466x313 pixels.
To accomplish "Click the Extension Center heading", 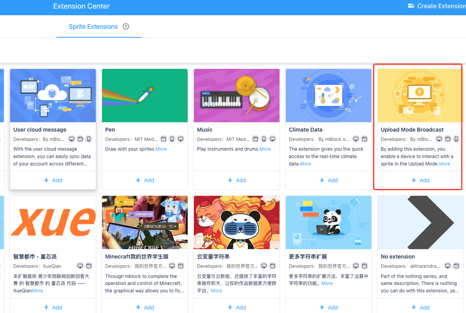I will pos(81,6).
